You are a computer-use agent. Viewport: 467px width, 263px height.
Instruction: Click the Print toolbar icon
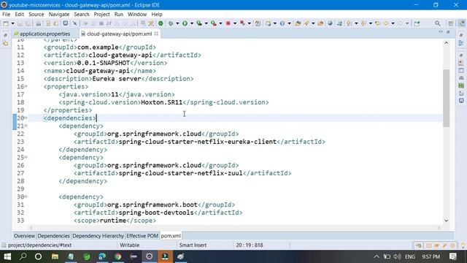click(39, 23)
